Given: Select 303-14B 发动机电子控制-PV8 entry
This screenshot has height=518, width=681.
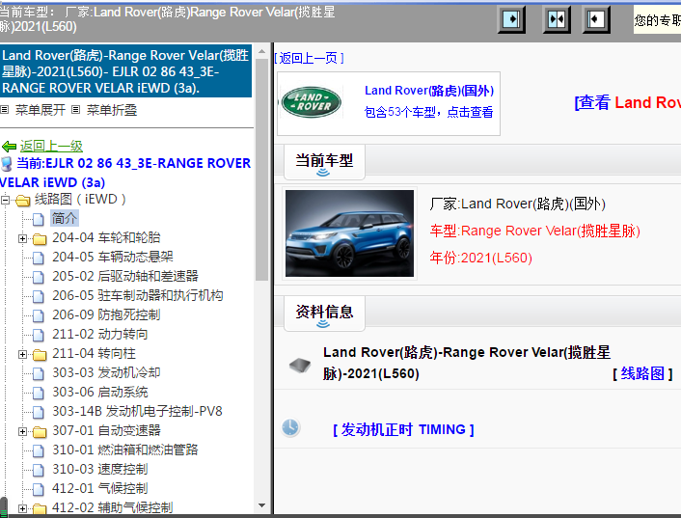Looking at the screenshot, I should pos(137,411).
